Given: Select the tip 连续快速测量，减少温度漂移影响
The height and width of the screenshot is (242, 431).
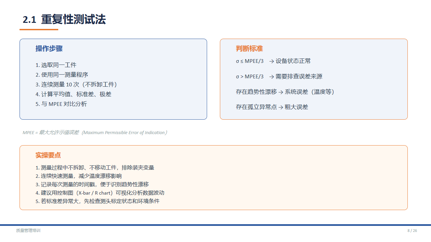Looking at the screenshot, I should [x=79, y=176].
